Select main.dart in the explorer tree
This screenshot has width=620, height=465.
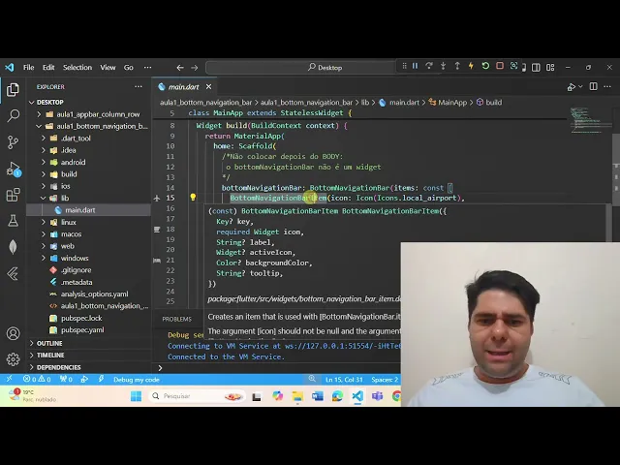click(89, 210)
